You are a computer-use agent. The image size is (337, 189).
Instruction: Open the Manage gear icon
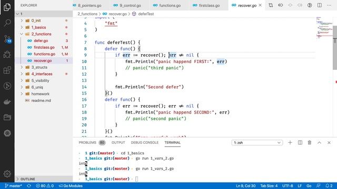click(7, 174)
